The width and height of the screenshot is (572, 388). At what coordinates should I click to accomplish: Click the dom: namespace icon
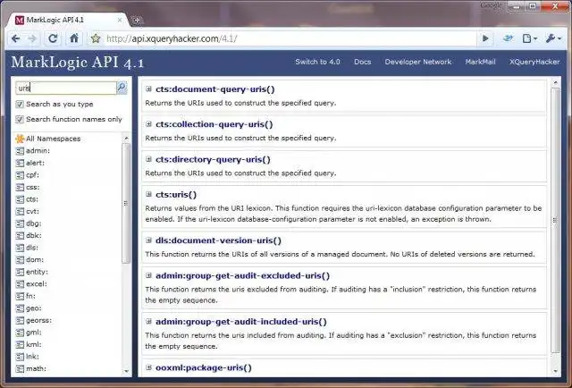pyautogui.click(x=20, y=259)
